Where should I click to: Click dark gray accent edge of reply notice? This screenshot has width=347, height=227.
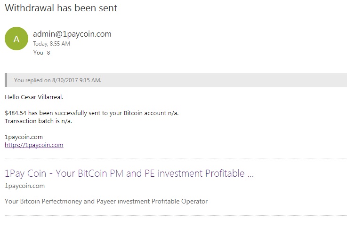(6, 80)
